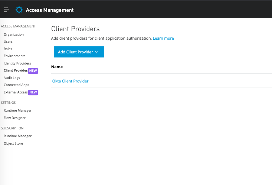Open Flow Designer settings
The width and height of the screenshot is (272, 185).
tap(14, 118)
